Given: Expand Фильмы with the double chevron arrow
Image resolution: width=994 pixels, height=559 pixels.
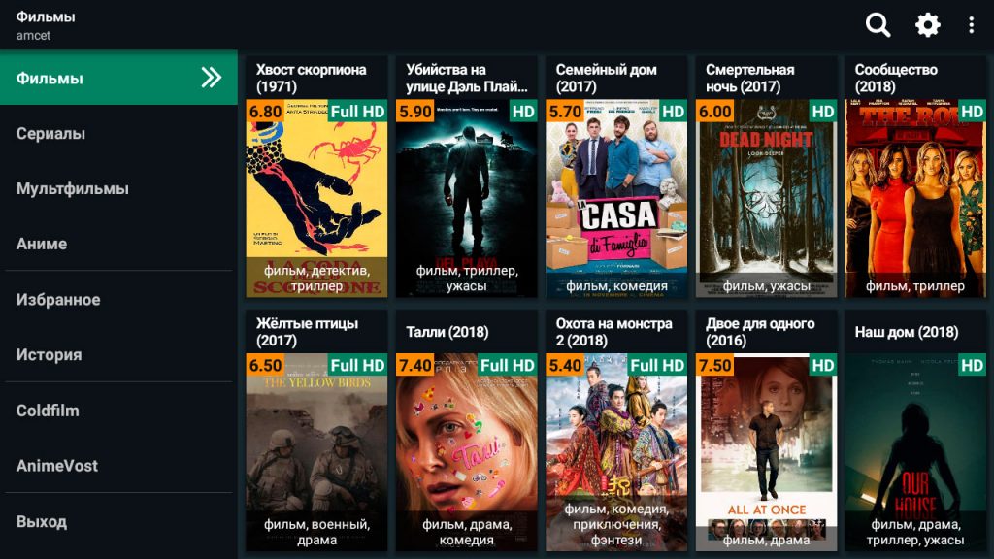Looking at the screenshot, I should pos(211,78).
